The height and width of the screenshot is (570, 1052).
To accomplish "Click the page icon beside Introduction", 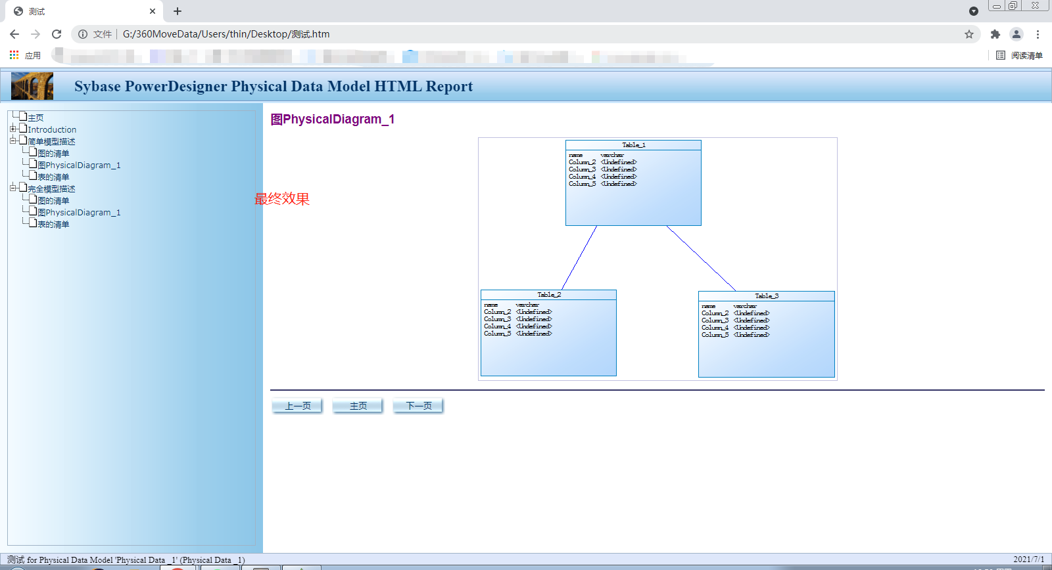I will 23,128.
